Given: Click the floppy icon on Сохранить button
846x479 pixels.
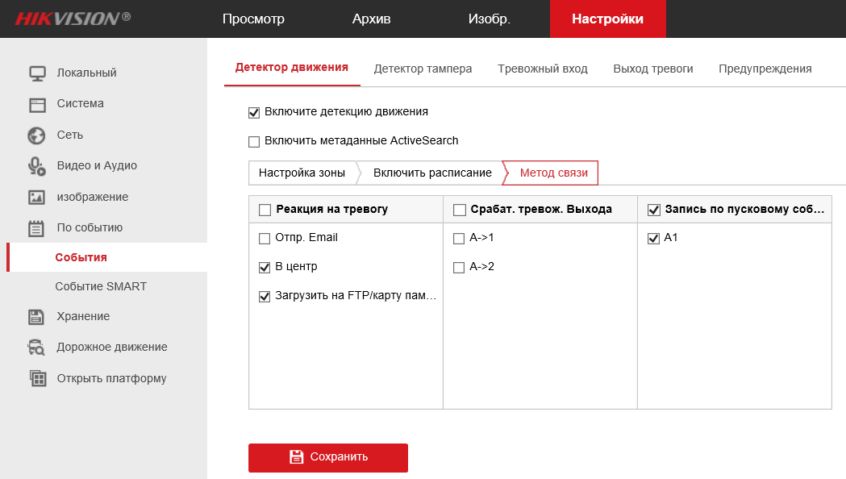Looking at the screenshot, I should 296,457.
